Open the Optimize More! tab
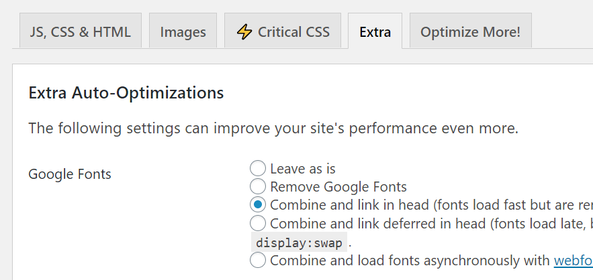 pyautogui.click(x=471, y=31)
